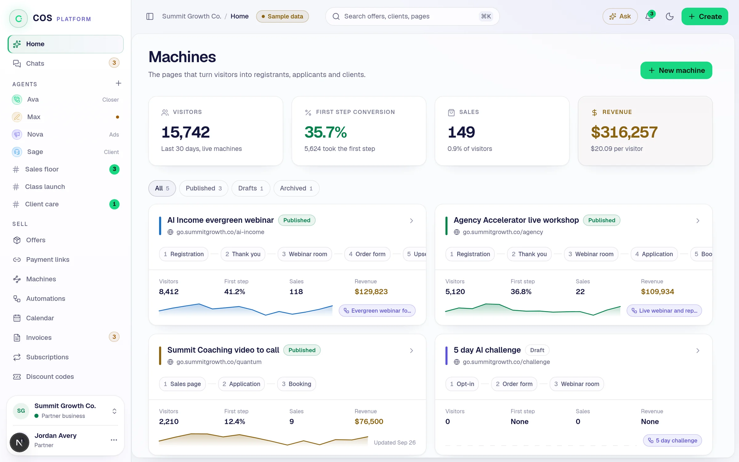Open Evergreen webinar automation chip
739x462 pixels.
point(377,311)
